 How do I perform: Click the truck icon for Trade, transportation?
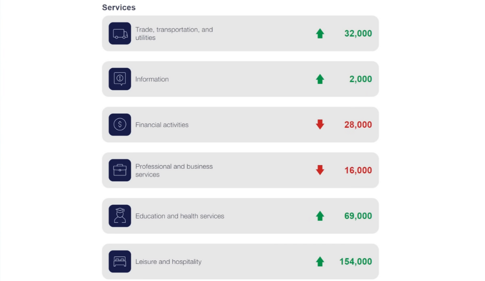coord(120,33)
